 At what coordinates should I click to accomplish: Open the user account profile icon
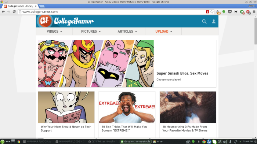[x=214, y=22]
